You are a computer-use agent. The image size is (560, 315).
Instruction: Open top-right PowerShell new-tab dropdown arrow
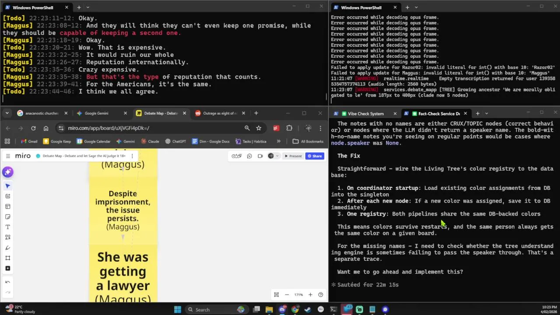(416, 7)
